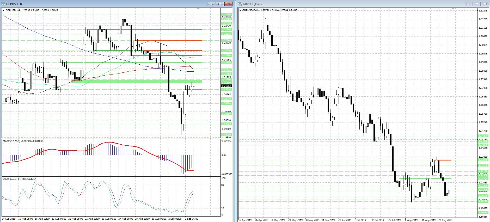This screenshot has width=490, height=222.
Task: Maximize the GBPUSD,Daily chart window
Action: coord(476,4)
